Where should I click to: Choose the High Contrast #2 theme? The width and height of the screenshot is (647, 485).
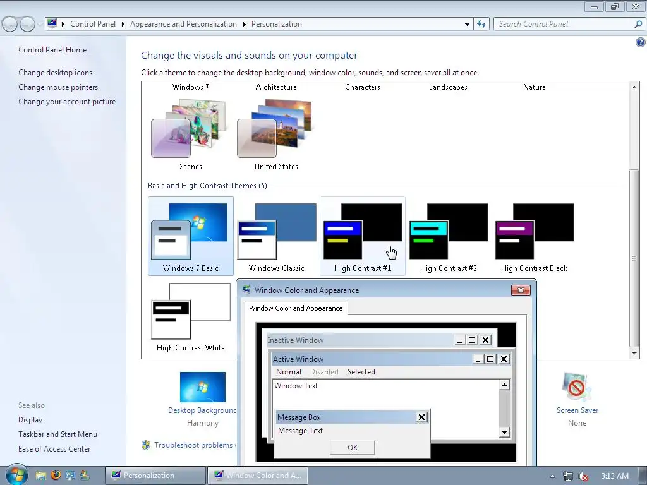click(449, 236)
